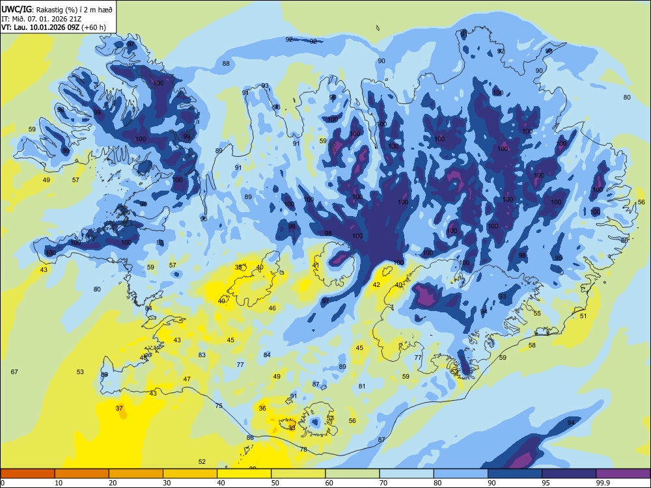Viewport: 651px width, 488px height.
Task: Select the "IT: Mið. 07. 01. 2026 21Z" line
Action: [x=41, y=19]
